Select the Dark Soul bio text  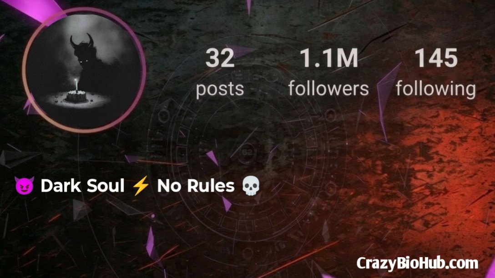tap(82, 185)
